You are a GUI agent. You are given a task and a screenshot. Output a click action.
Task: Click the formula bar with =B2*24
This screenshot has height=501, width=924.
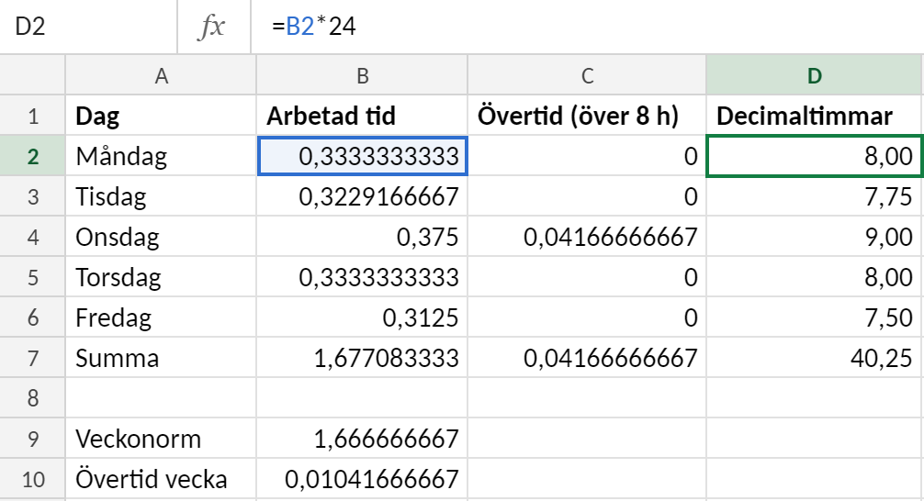(588, 27)
